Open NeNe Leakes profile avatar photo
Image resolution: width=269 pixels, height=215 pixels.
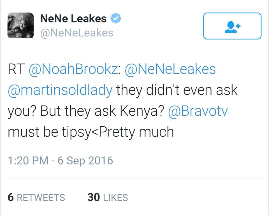click(21, 25)
